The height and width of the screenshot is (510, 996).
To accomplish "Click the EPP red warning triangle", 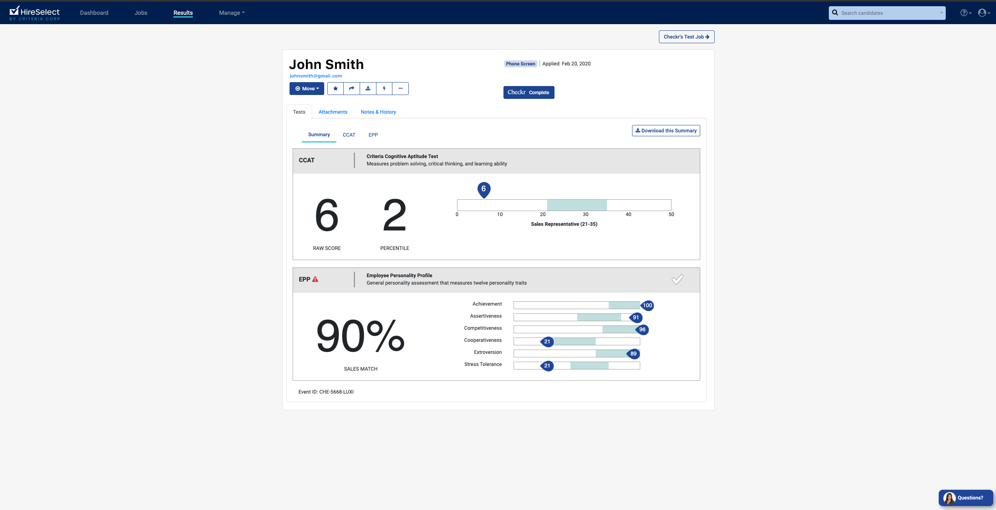I will (x=315, y=279).
